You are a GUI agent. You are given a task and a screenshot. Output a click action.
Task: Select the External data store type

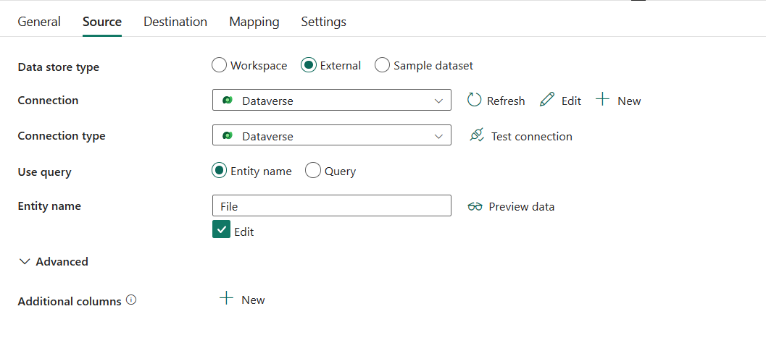pos(309,65)
